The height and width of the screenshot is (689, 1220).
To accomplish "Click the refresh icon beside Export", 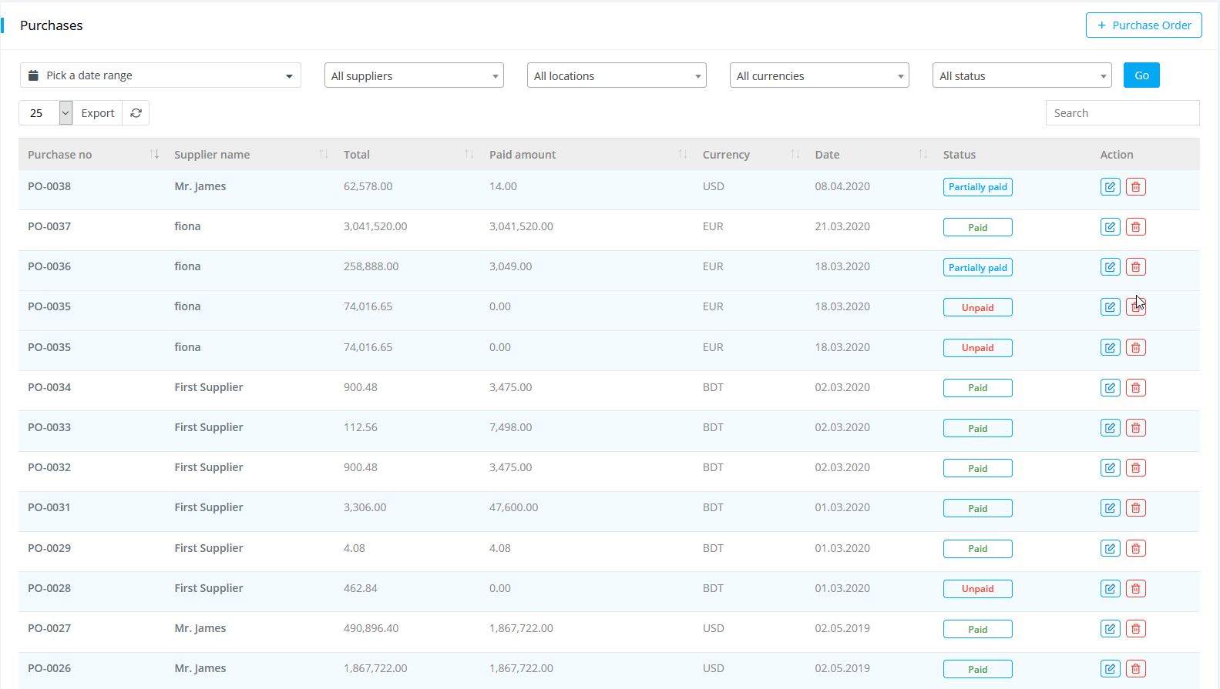I will click(x=136, y=113).
